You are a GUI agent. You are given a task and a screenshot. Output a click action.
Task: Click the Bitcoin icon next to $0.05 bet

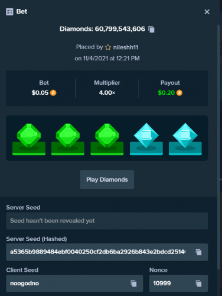[x=53, y=92]
